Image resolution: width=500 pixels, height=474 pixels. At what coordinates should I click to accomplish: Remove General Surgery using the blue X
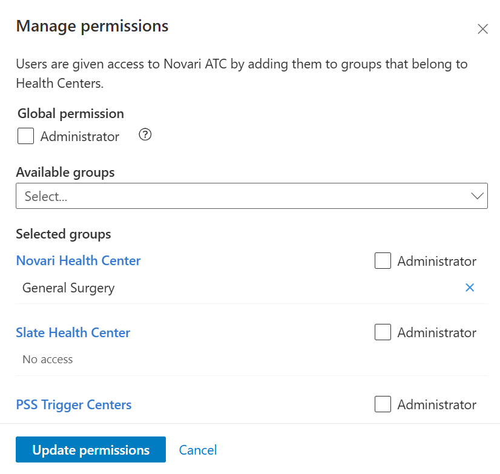(470, 288)
